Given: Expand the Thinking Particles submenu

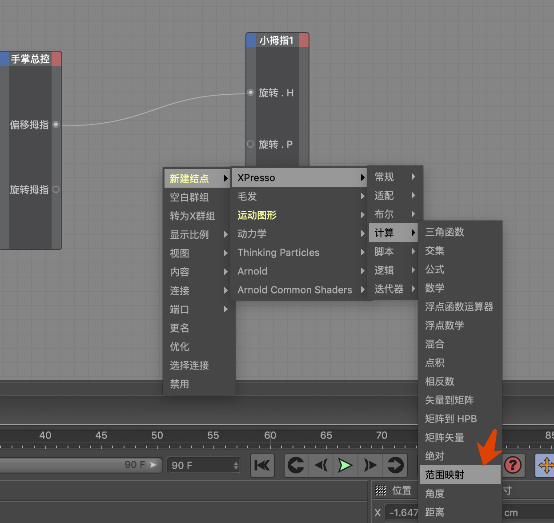Looking at the screenshot, I should point(299,252).
